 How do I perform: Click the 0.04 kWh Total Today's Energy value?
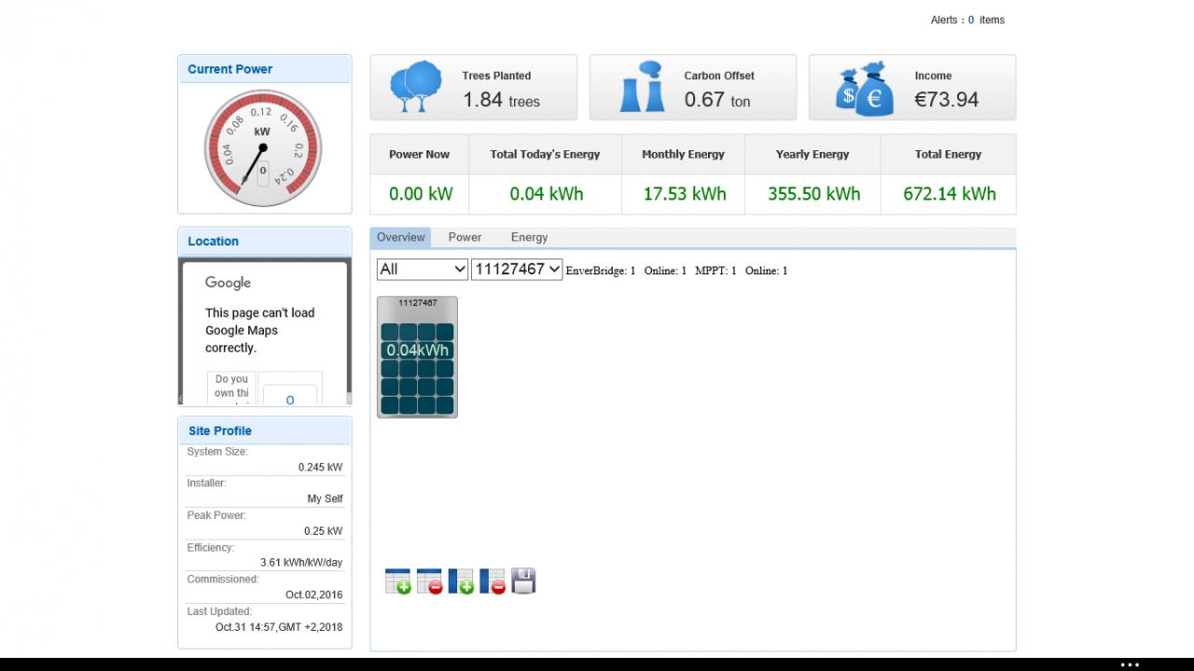(x=547, y=194)
